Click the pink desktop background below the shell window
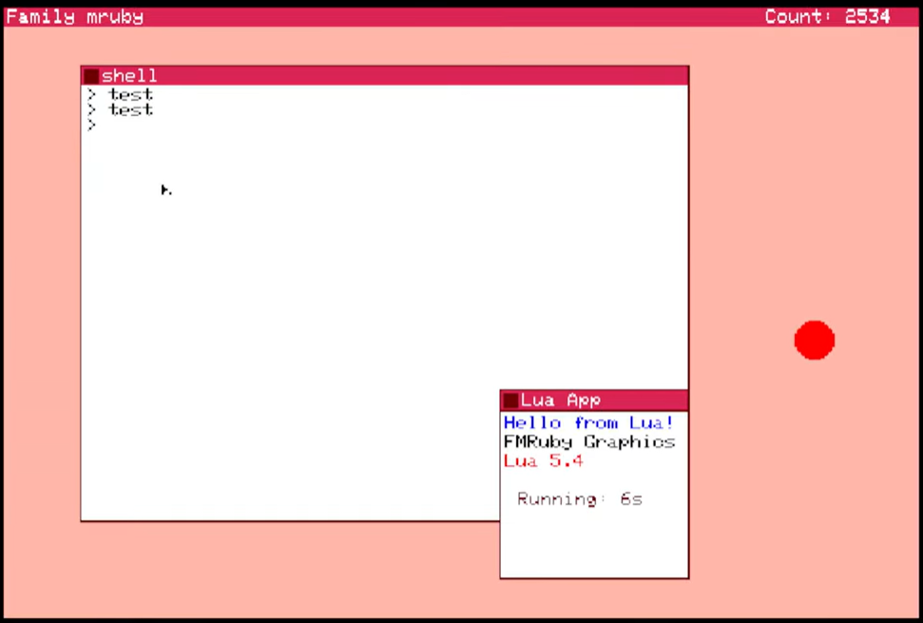Image resolution: width=923 pixels, height=623 pixels. point(285,571)
